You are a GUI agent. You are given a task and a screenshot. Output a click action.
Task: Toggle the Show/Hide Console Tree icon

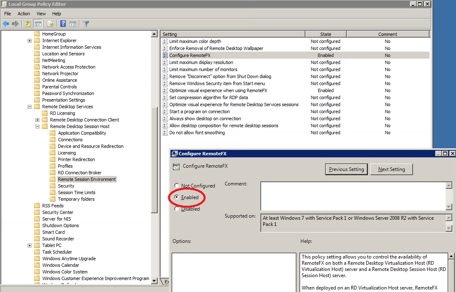tap(38, 24)
